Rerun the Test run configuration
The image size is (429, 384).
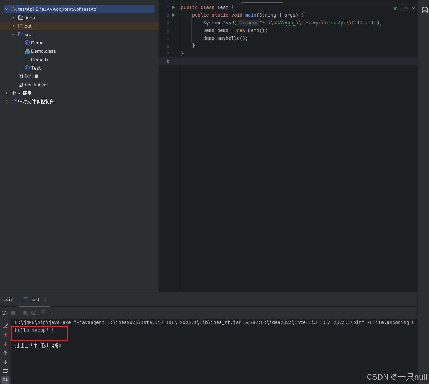[4, 312]
